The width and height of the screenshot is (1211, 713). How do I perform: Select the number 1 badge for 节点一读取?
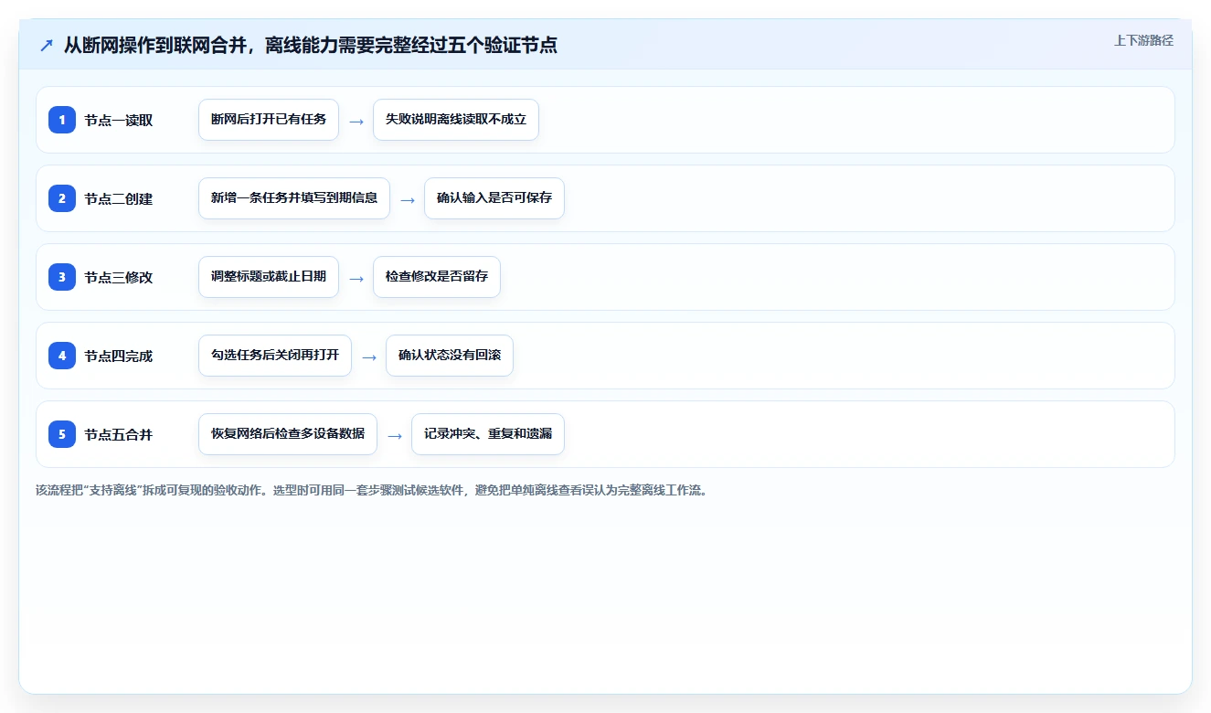[x=62, y=120]
